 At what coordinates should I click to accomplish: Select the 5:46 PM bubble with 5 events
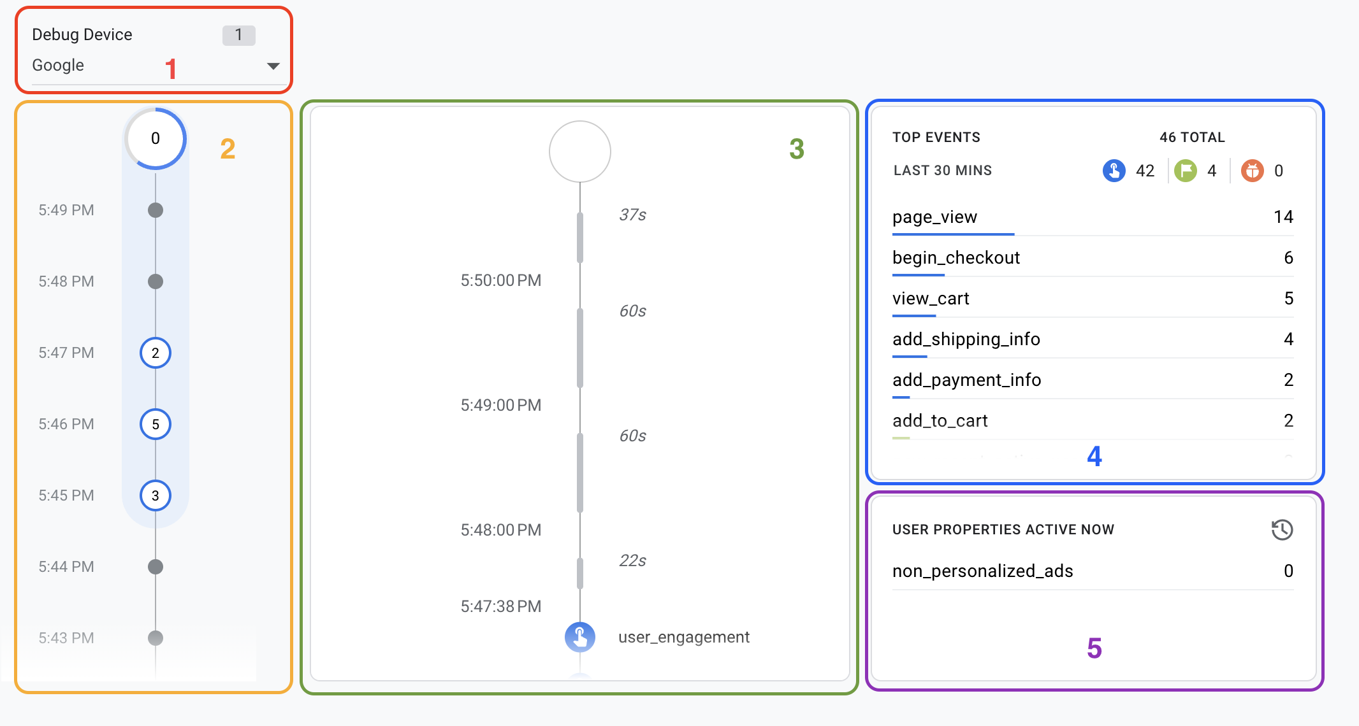click(156, 424)
